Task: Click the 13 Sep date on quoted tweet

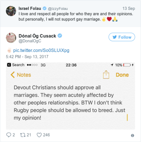Action: point(129,9)
